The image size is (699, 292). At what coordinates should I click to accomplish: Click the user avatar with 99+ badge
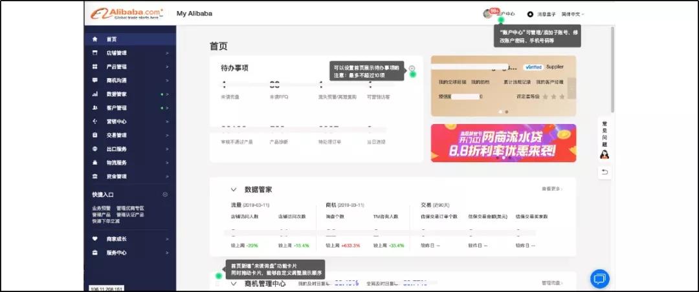pos(488,14)
